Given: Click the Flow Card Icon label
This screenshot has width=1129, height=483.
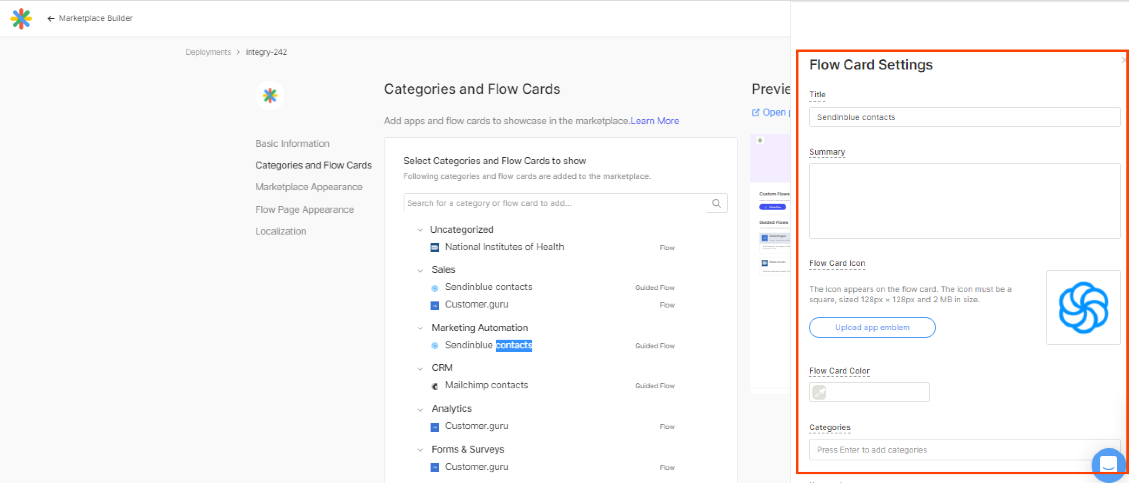Looking at the screenshot, I should click(837, 264).
